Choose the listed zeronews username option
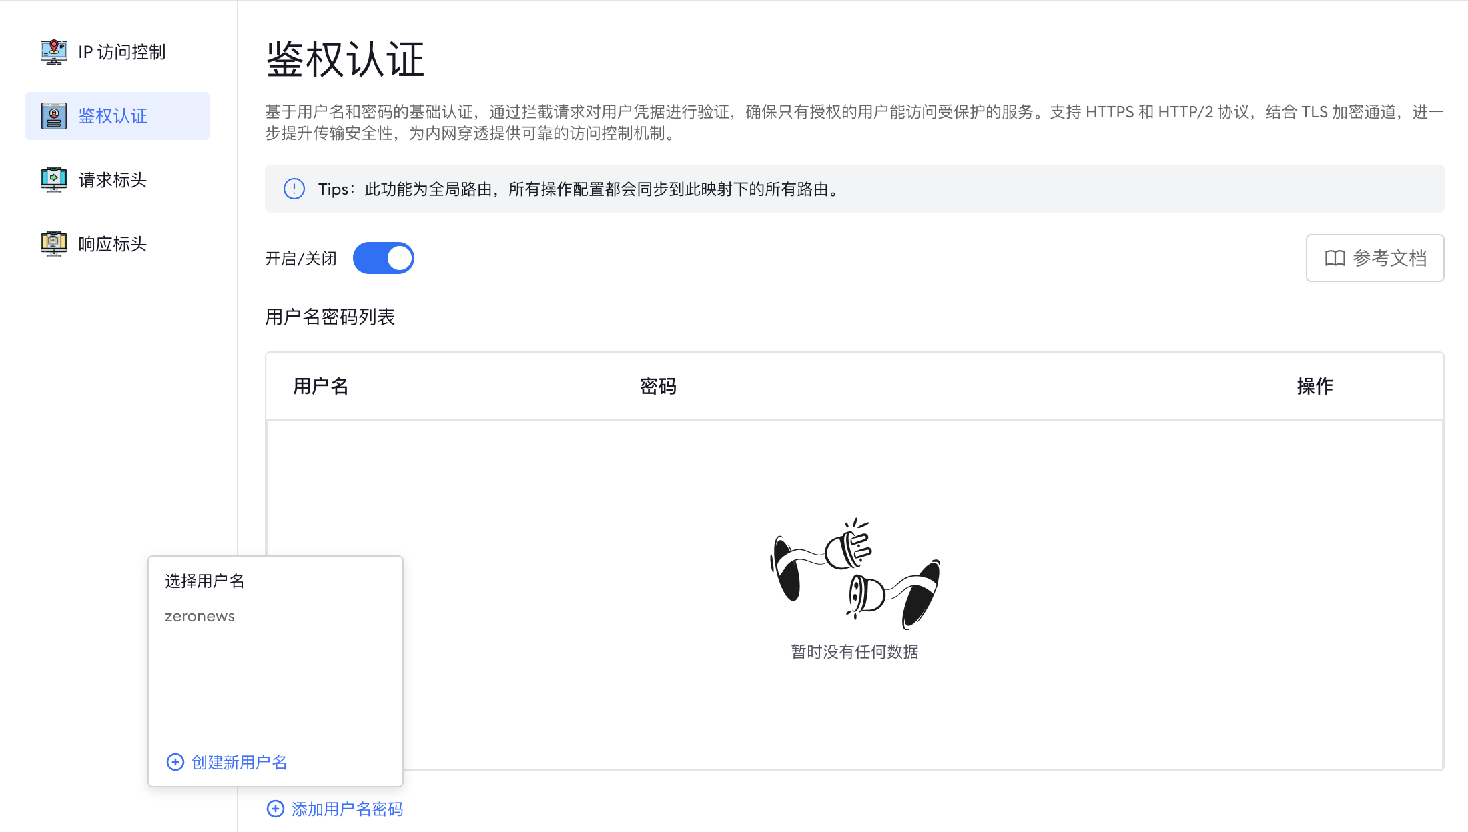This screenshot has width=1468, height=832. pyautogui.click(x=200, y=615)
